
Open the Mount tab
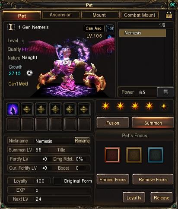99,15
